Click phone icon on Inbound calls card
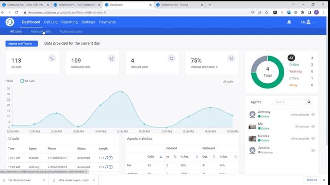Screen dimensions: 330x185 tap(172, 58)
